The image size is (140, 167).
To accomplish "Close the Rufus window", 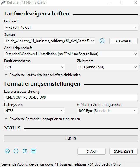I will (x=135, y=3).
